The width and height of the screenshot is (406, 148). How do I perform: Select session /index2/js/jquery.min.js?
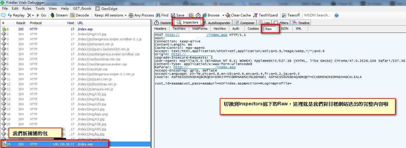pos(76,79)
